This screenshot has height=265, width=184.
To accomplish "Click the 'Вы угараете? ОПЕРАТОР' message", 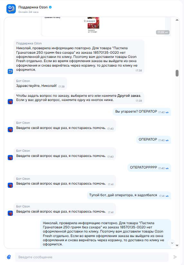I will coord(142,112).
